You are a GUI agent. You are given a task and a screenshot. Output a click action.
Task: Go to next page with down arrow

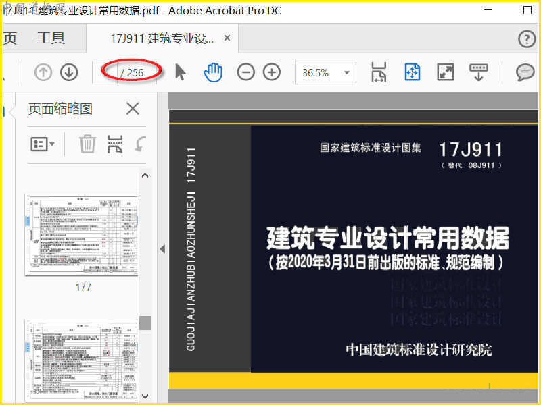pyautogui.click(x=69, y=72)
